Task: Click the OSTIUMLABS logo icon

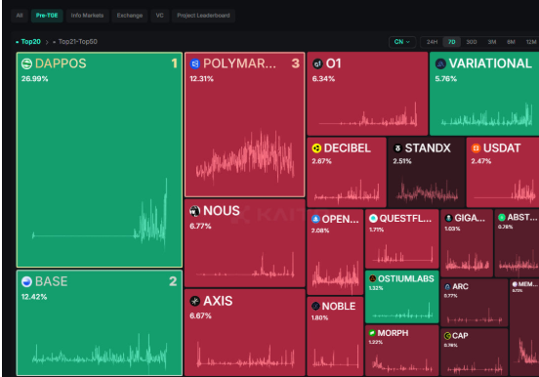Action: click(372, 278)
